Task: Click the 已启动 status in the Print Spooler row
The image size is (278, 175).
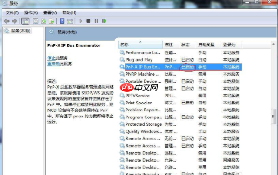Action: click(x=187, y=103)
